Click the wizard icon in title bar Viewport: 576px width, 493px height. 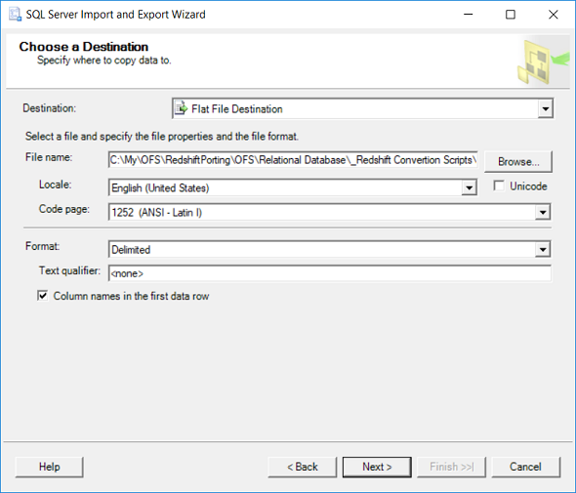click(15, 15)
